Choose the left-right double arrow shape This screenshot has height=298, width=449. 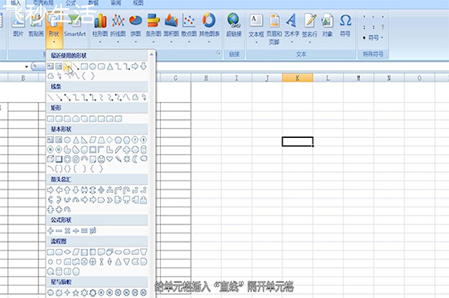pyautogui.click(x=84, y=190)
